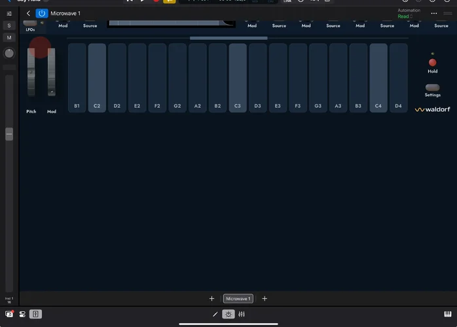Screen dimensions: 457x327
Task: Enable the red Hold button
Action: pyautogui.click(x=432, y=62)
